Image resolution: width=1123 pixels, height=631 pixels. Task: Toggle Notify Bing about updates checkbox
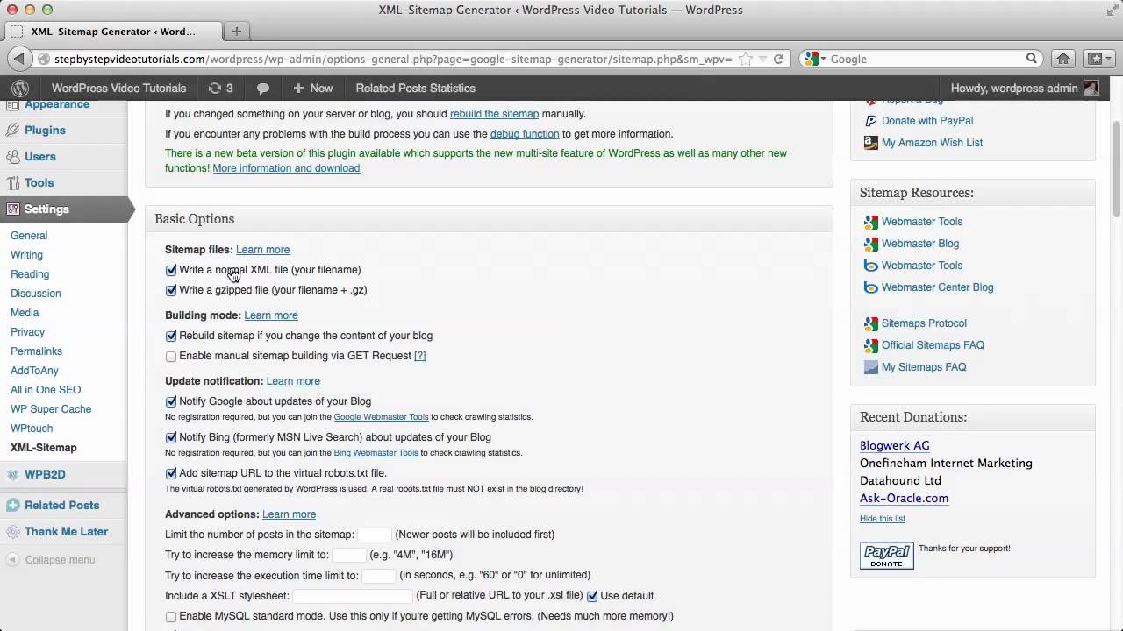[x=171, y=437]
